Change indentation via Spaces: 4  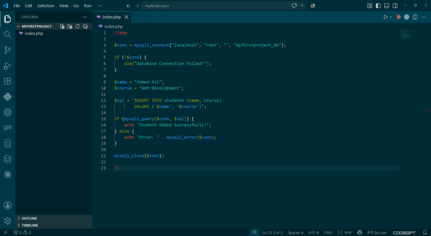click(x=295, y=233)
